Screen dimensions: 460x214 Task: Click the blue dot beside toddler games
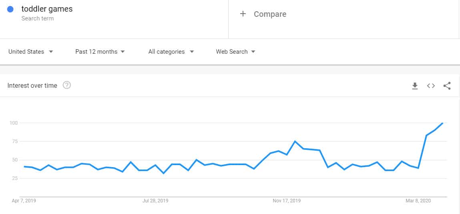(10, 9)
